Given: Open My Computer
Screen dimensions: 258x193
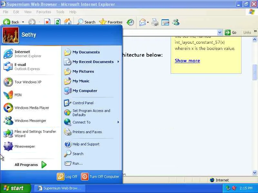Looking at the screenshot, I should point(92,91).
